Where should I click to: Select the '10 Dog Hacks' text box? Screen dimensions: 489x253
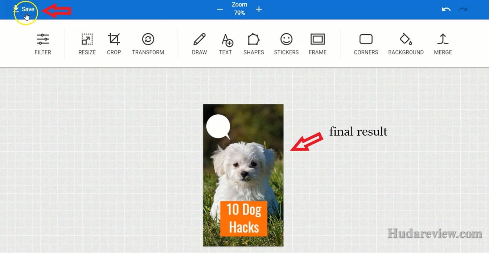click(x=244, y=219)
